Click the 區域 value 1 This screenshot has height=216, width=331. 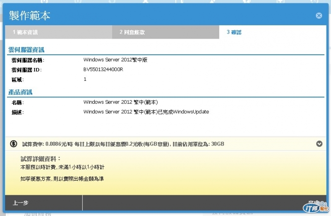pos(85,79)
